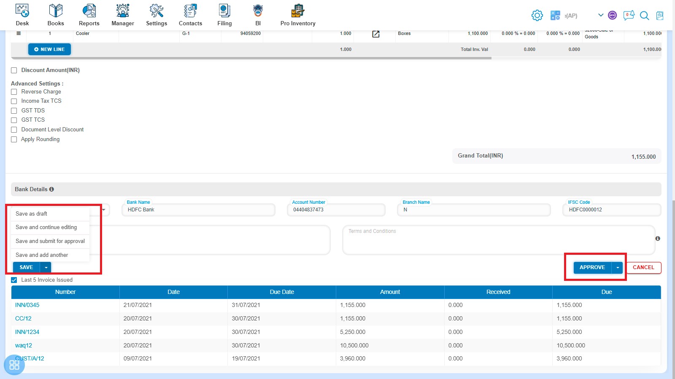675x379 pixels.
Task: Click the Number column header
Action: (65, 292)
